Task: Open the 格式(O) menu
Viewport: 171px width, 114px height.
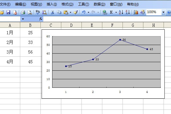Action: pyautogui.click(x=67, y=4)
